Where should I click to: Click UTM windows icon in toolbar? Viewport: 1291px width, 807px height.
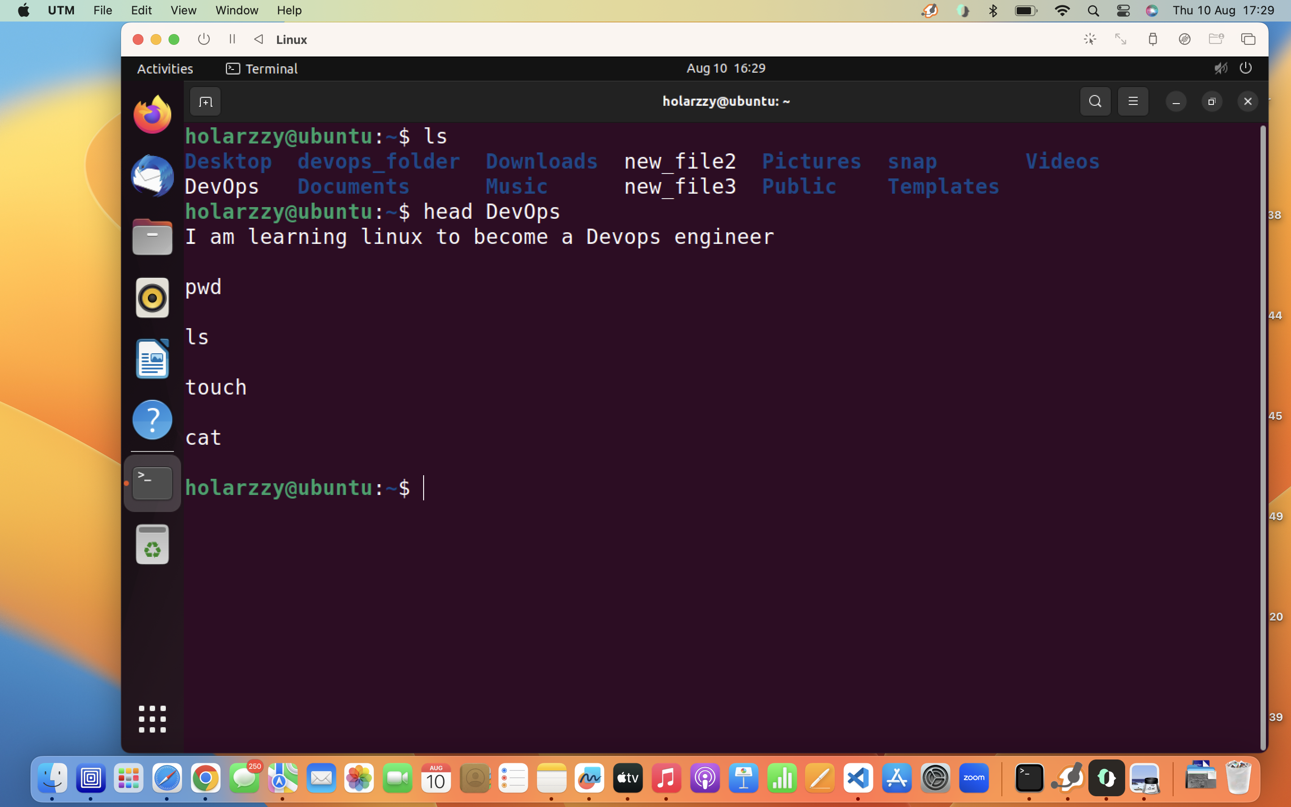1248,39
